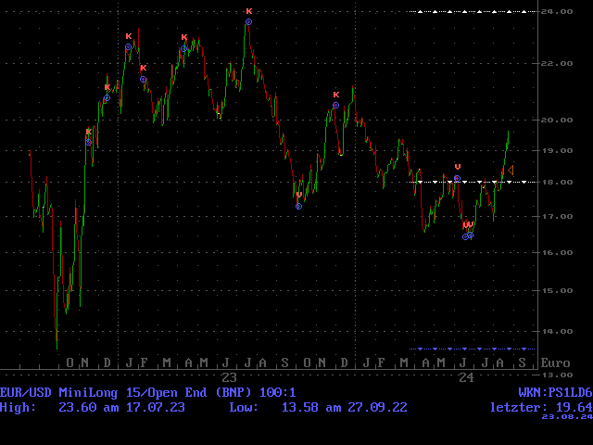The height and width of the screenshot is (445, 593).
Task: Select the leftmost K signal marker
Action: tap(88, 132)
